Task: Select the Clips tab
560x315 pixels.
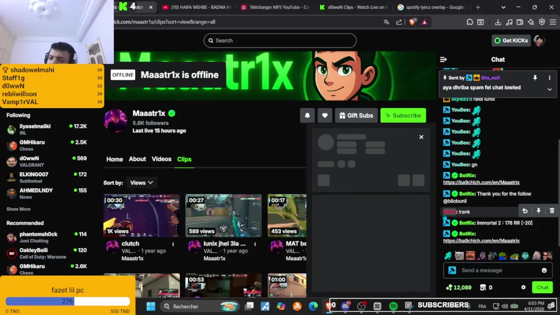Action: [184, 159]
